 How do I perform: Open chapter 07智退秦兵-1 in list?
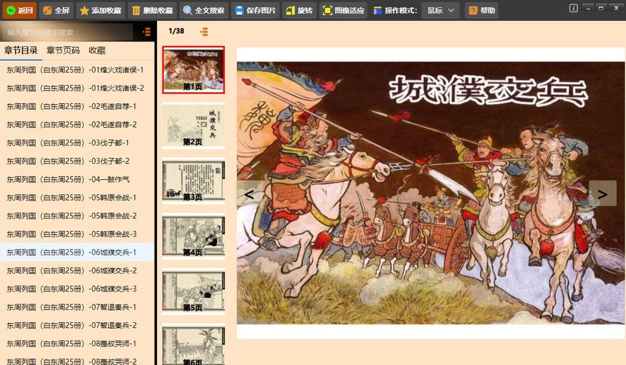(72, 307)
